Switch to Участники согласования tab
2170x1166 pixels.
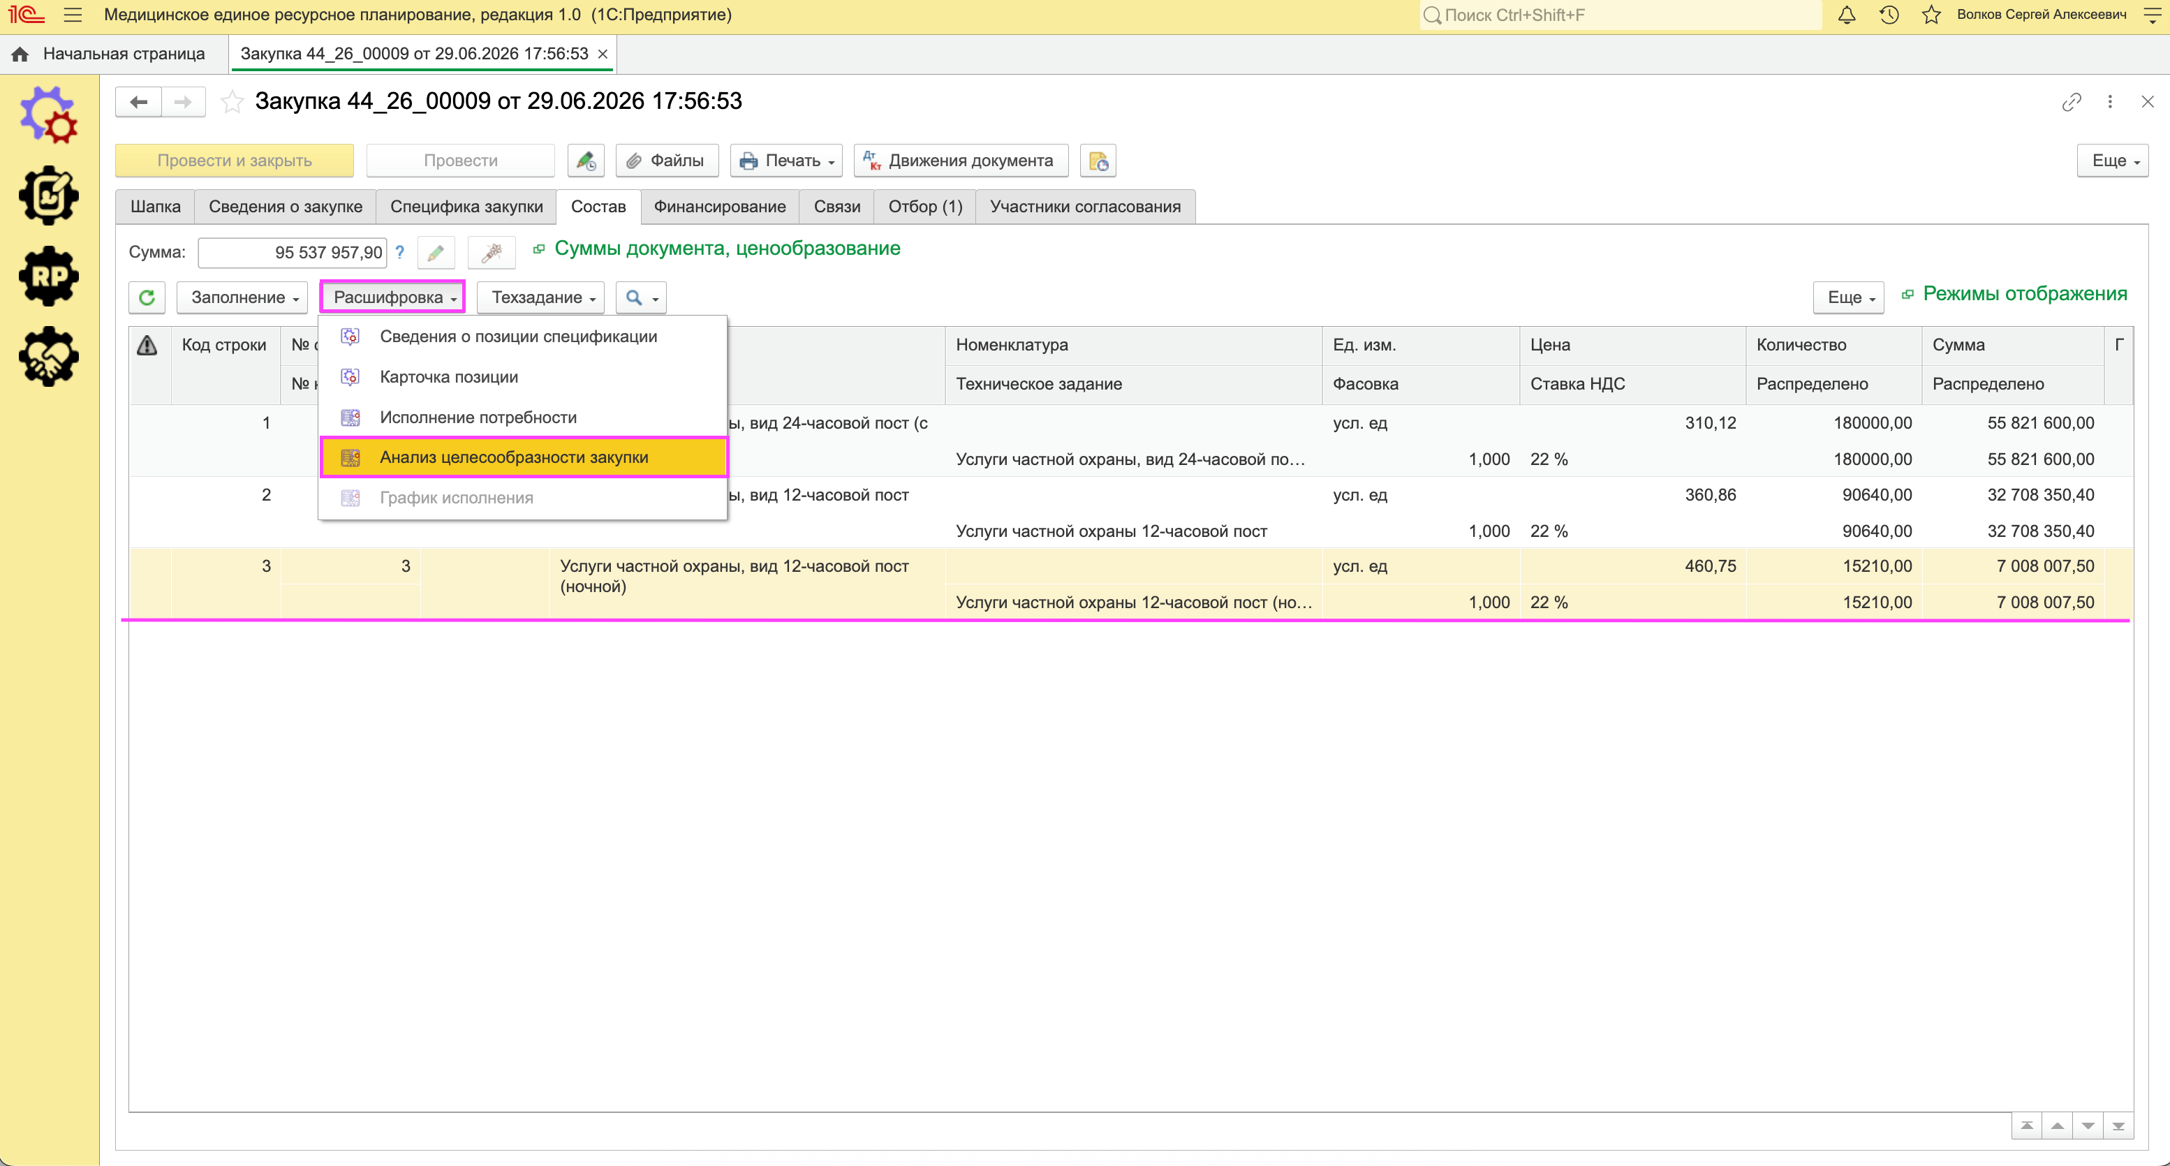click(1085, 207)
